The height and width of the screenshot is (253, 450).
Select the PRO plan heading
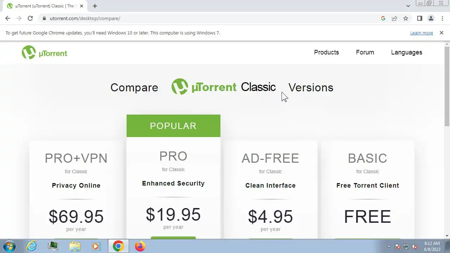point(173,156)
